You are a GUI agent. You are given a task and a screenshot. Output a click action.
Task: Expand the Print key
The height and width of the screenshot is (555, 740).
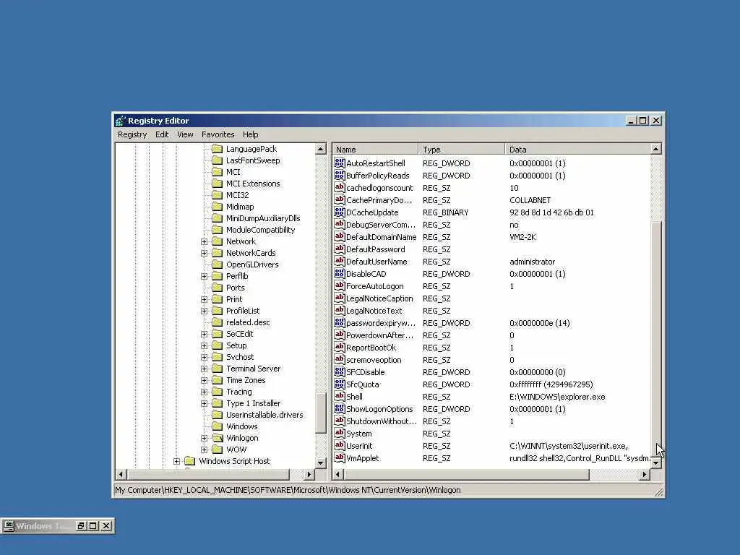click(x=205, y=299)
